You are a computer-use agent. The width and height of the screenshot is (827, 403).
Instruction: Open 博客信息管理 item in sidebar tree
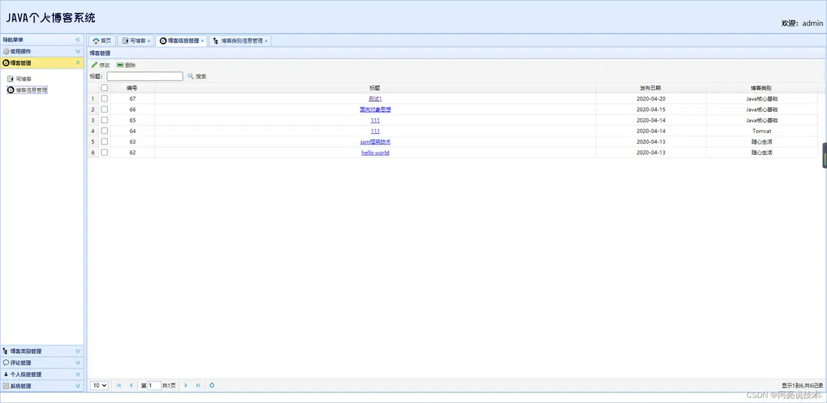[x=27, y=90]
